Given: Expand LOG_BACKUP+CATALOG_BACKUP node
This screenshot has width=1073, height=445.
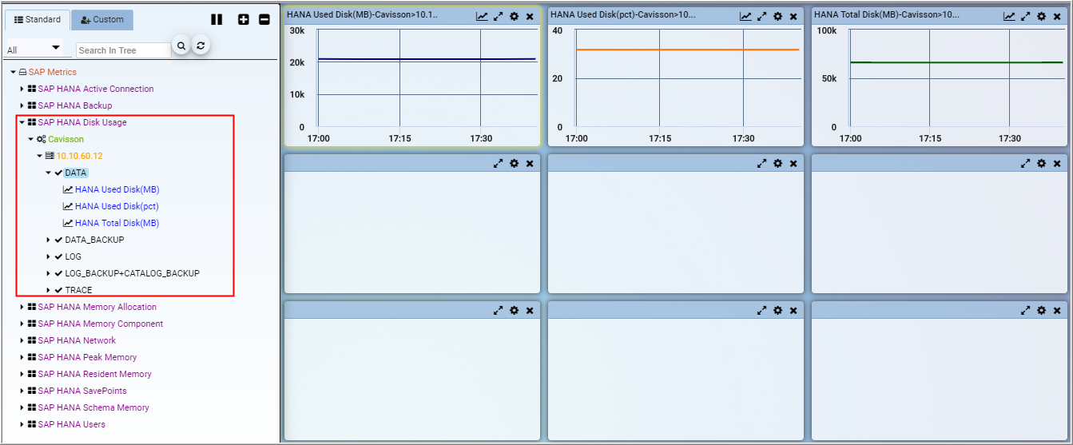Looking at the screenshot, I should point(49,273).
